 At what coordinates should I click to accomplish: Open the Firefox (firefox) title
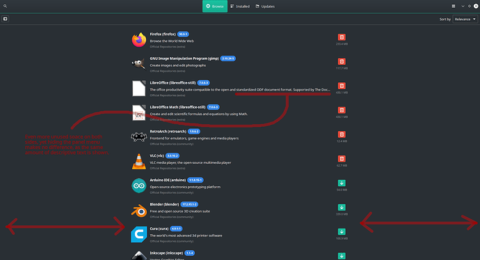(x=163, y=34)
